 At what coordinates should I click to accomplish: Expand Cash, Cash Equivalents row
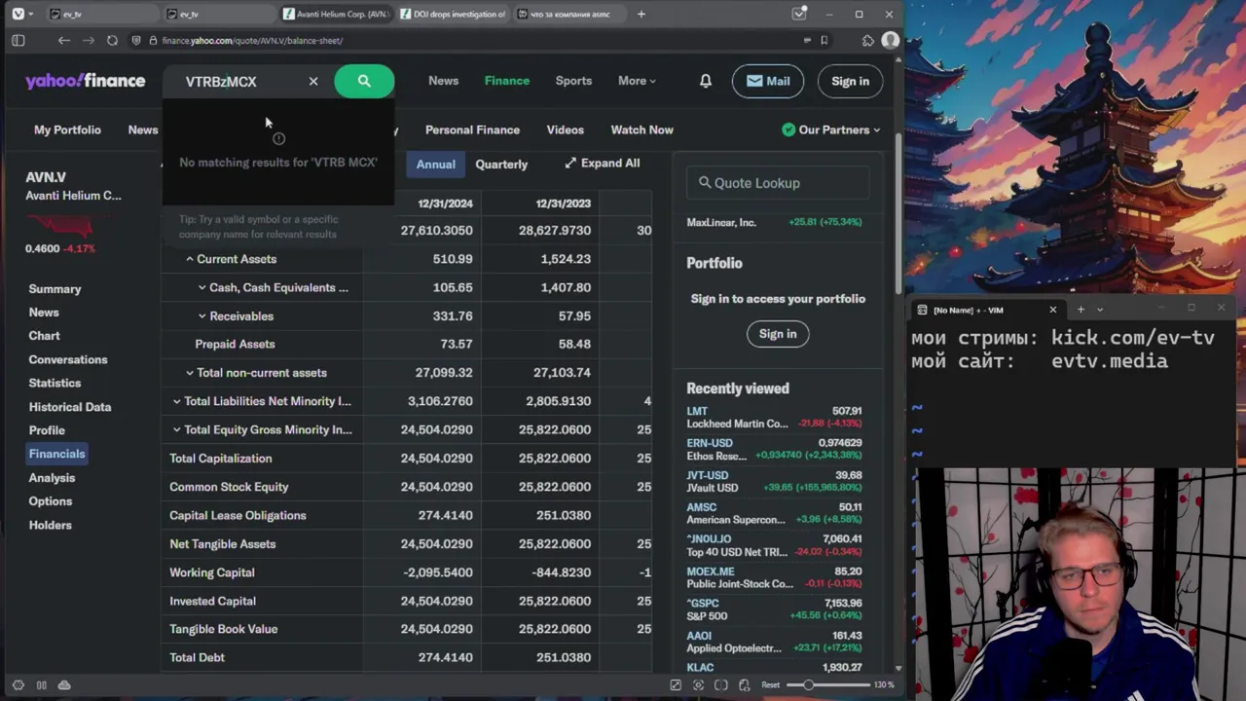click(x=202, y=287)
